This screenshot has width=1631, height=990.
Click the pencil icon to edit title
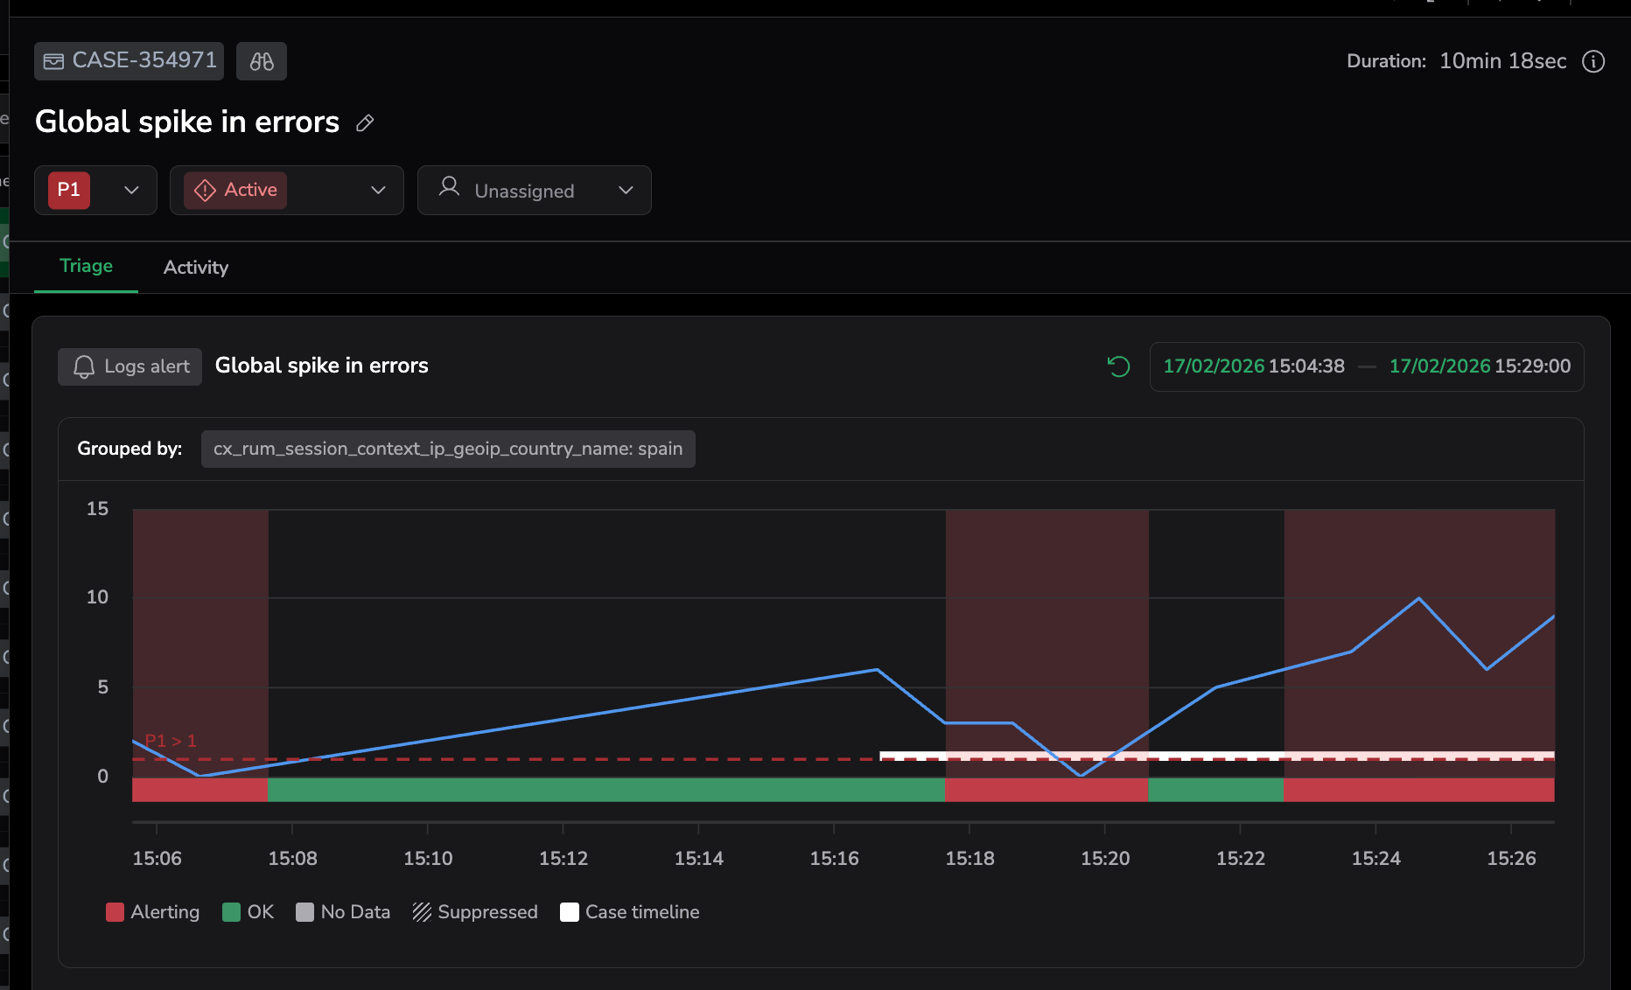[x=365, y=123]
